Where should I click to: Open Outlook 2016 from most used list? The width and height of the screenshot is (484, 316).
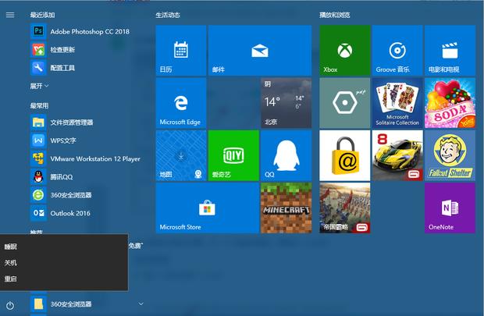click(70, 213)
